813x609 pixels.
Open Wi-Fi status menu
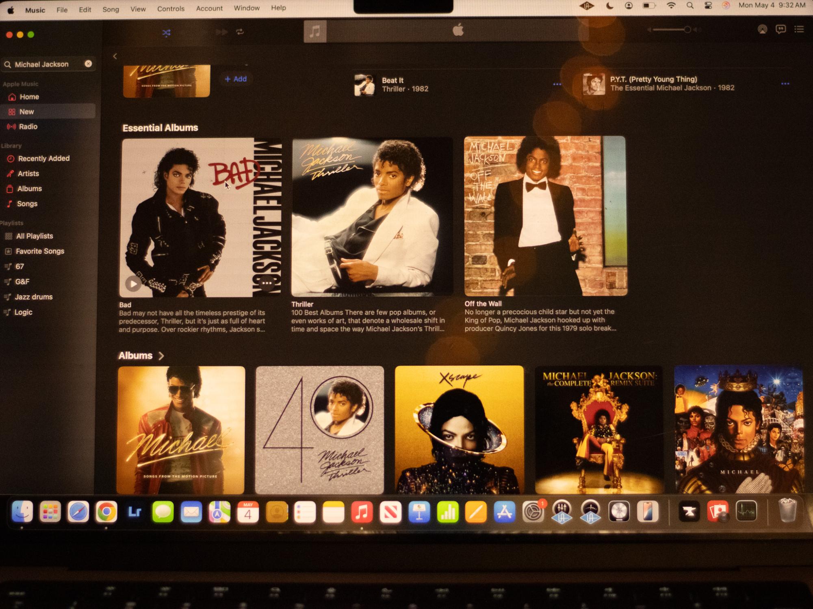671,6
